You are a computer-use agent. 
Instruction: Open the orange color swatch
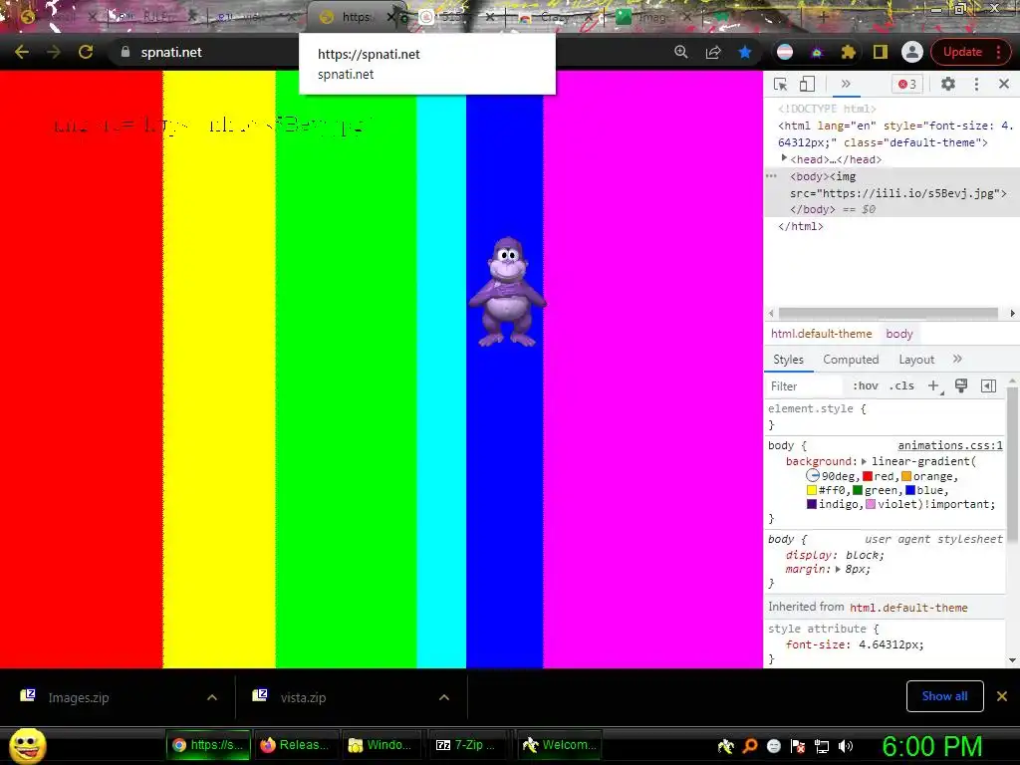[x=906, y=476]
